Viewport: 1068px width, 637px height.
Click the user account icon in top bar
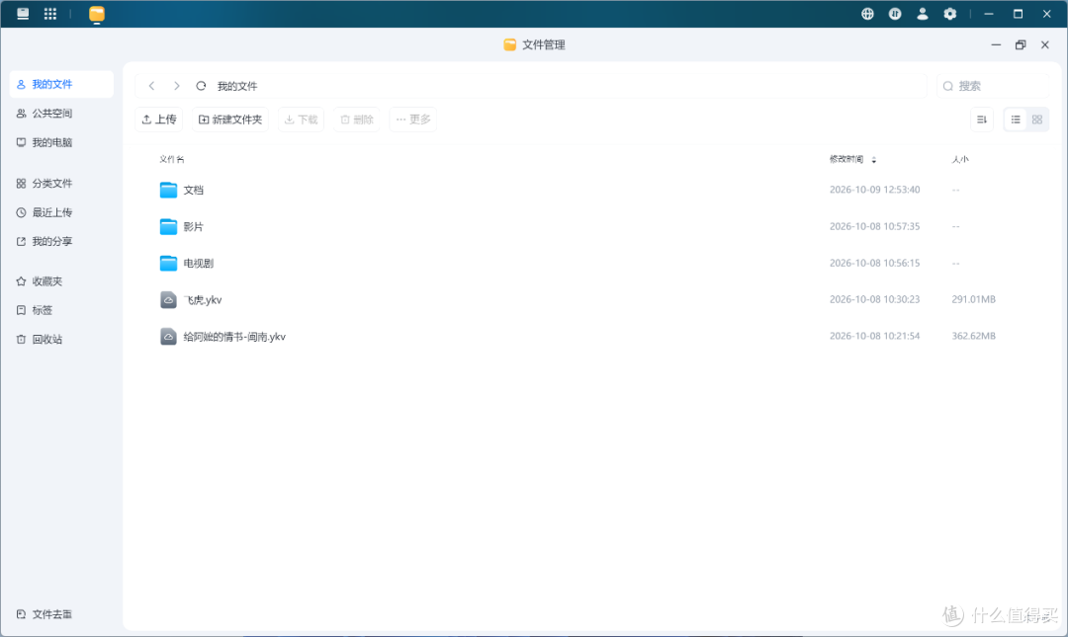pyautogui.click(x=923, y=14)
